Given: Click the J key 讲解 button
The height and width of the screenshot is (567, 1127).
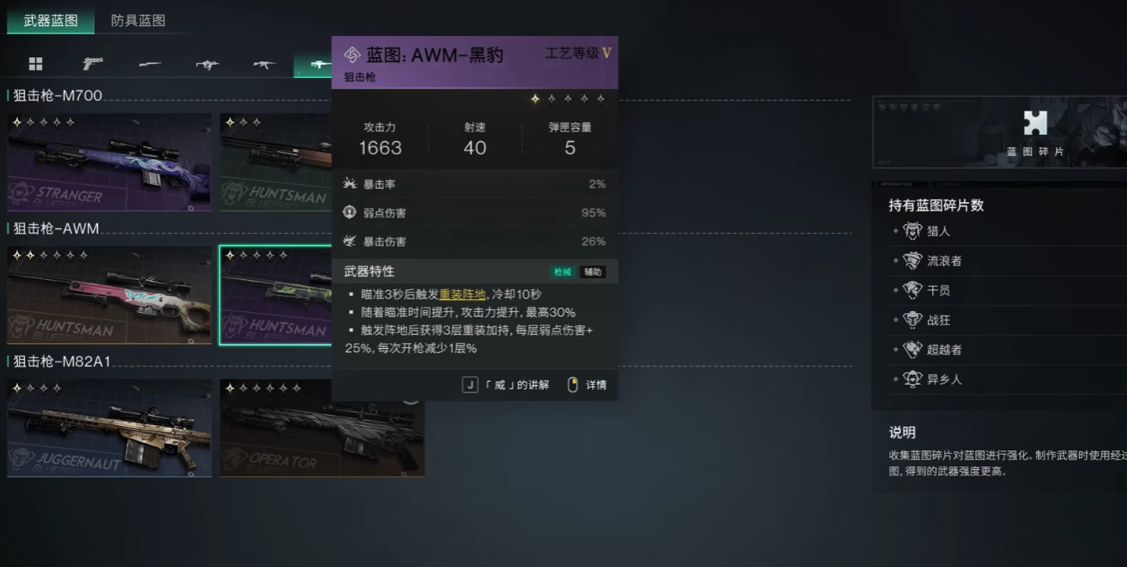Looking at the screenshot, I should click(506, 385).
